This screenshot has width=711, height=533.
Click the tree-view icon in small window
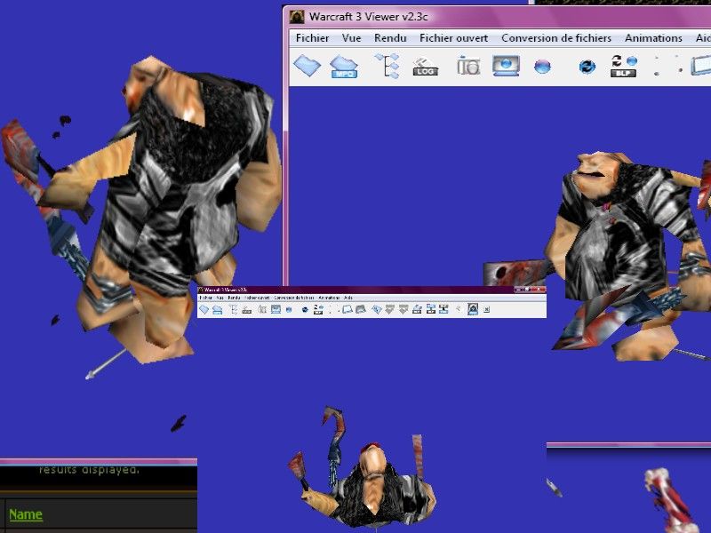(x=234, y=309)
